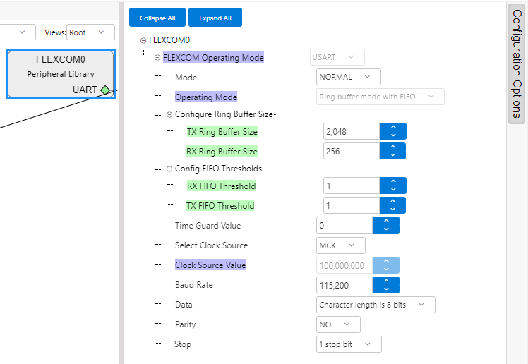Click the RX Ring Buffer Size stepper
Viewport: 528px width, 364px height.
(x=392, y=151)
